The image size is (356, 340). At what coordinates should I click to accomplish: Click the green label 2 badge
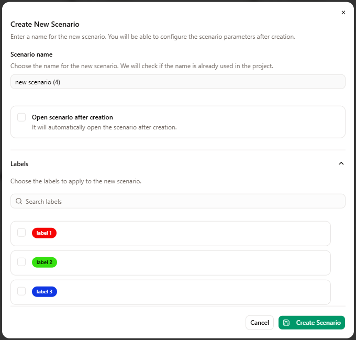(44, 262)
